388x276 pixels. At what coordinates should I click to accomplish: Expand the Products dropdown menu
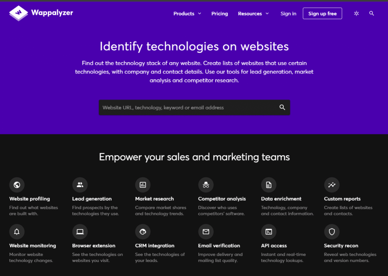187,14
